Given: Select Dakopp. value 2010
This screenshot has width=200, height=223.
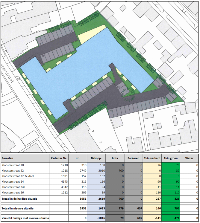Looking at the screenshot, I should (101, 171).
